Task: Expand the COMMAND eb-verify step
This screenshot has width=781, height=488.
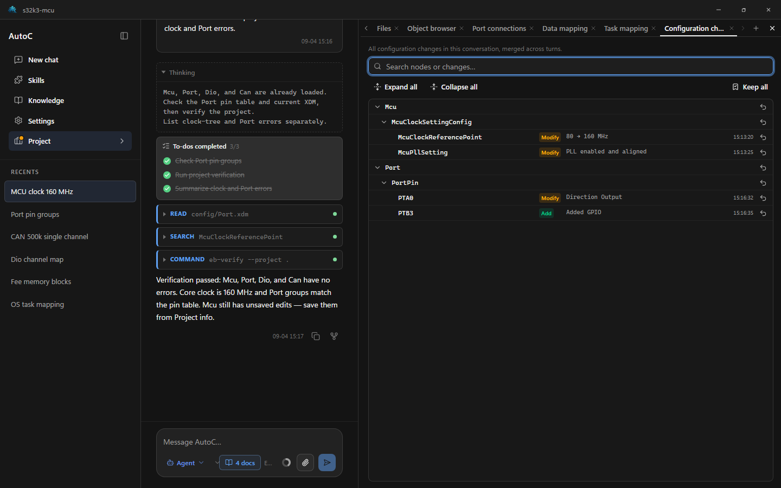Action: (x=249, y=260)
